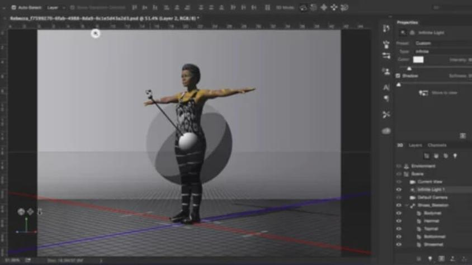
Task: Toggle visibility of Environment row
Action: coord(399,166)
